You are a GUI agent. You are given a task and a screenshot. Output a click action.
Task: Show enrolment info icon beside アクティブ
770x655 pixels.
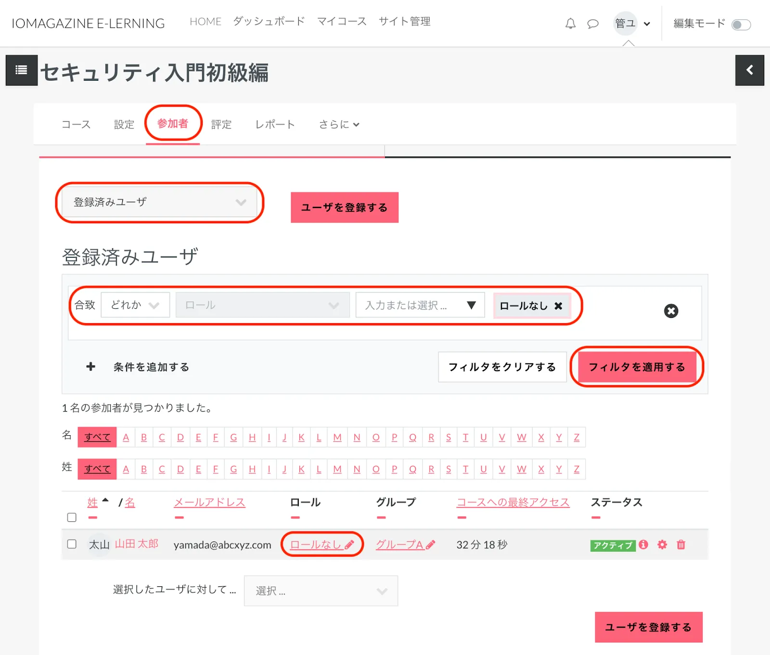pos(643,545)
